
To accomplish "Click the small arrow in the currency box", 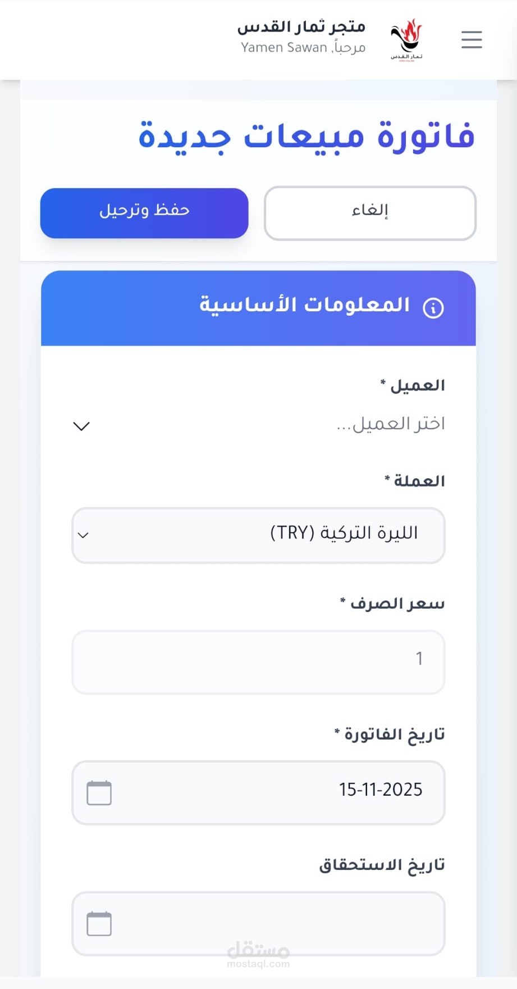I will click(83, 535).
